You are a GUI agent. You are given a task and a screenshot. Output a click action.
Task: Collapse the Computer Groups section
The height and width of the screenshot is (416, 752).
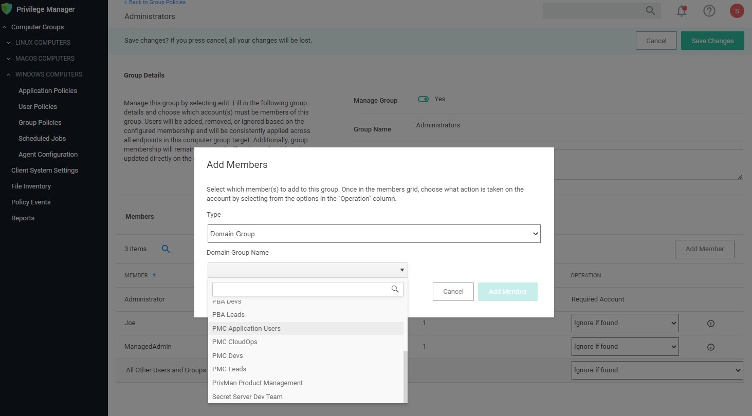4,27
